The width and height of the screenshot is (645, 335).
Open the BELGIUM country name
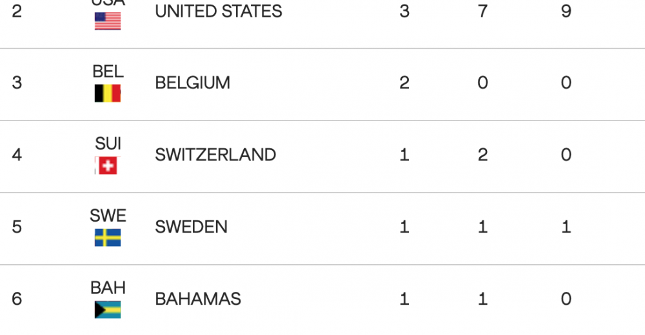coord(193,83)
